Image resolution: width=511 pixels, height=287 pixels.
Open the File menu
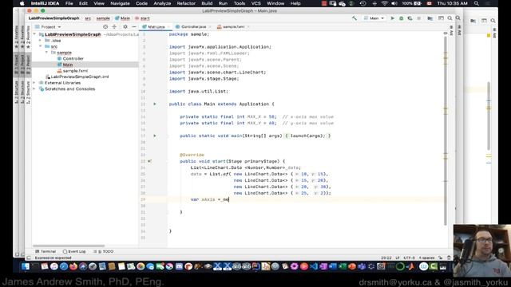click(x=69, y=3)
